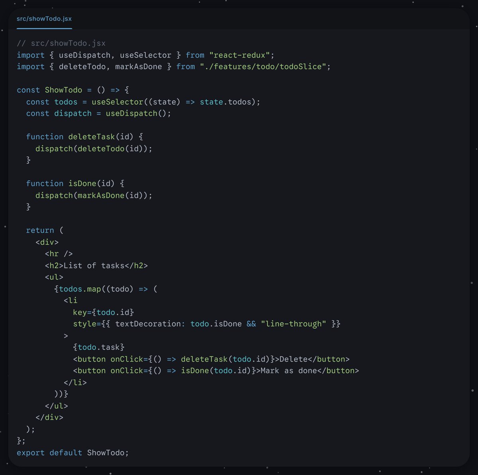Click the opening '<ul>' tag

(x=54, y=277)
